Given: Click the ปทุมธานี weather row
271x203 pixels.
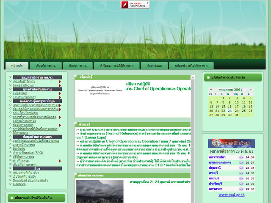Looking at the screenshot, I should coord(232,168).
